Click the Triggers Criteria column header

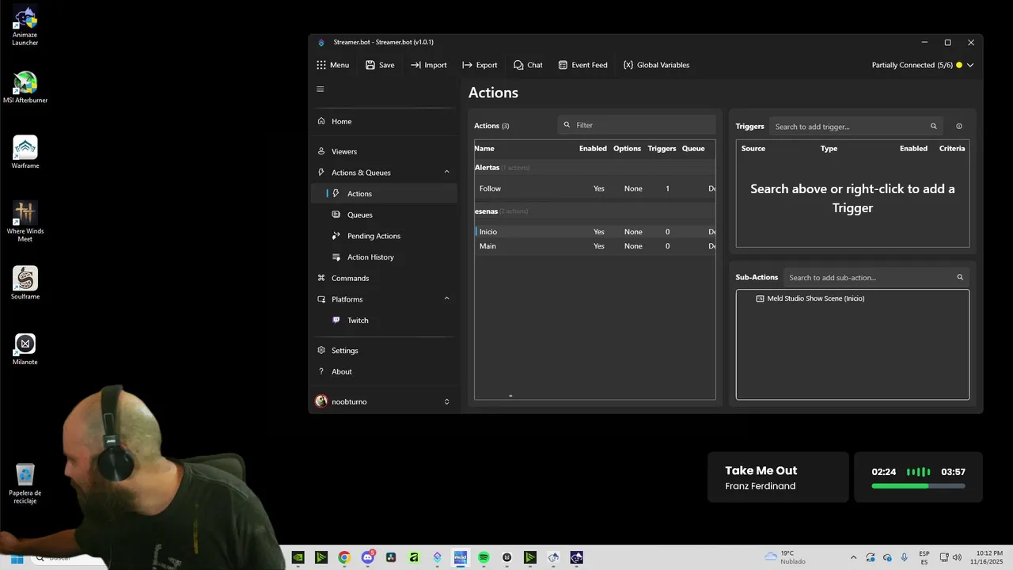(x=952, y=149)
